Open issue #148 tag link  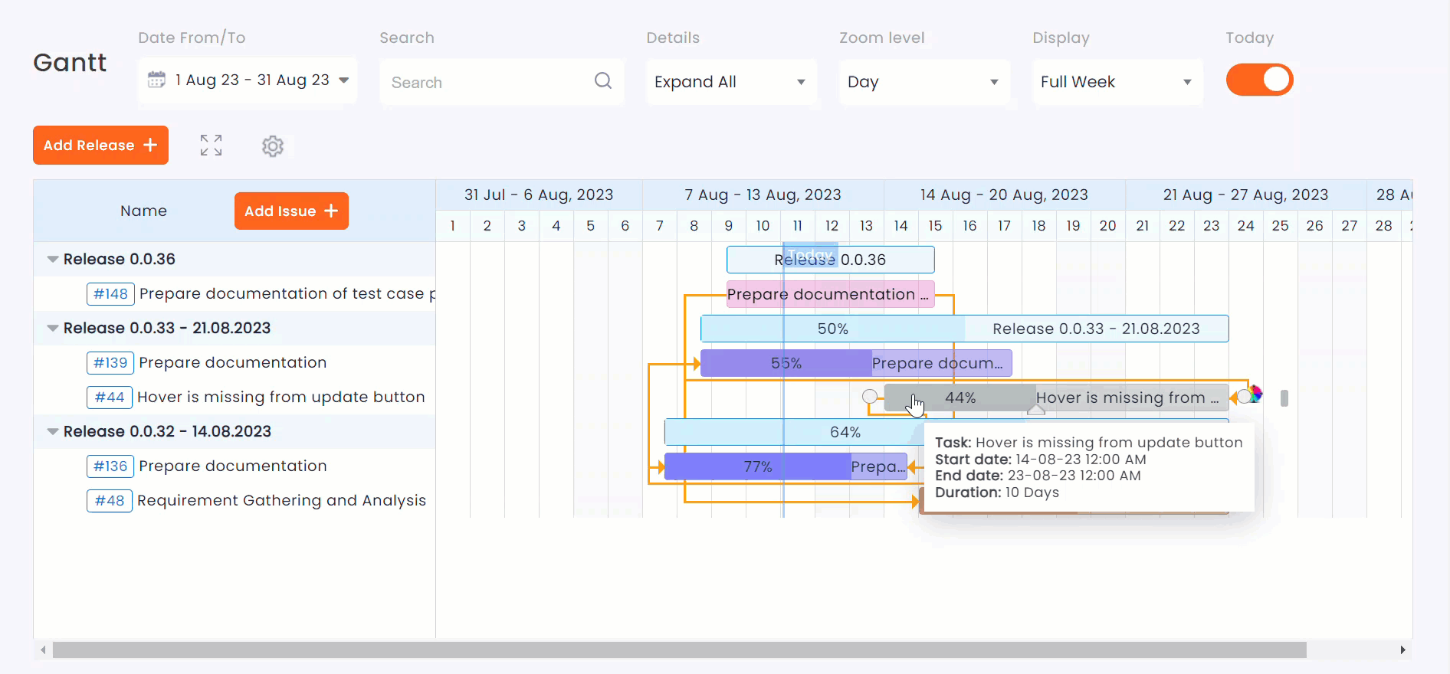(110, 294)
